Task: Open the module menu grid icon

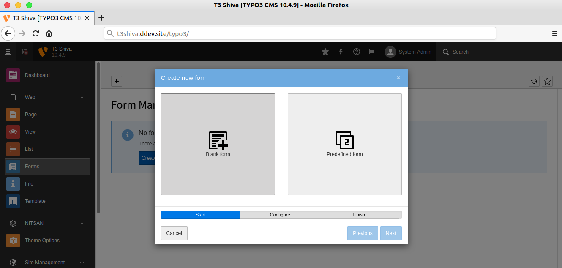Action: tap(8, 52)
